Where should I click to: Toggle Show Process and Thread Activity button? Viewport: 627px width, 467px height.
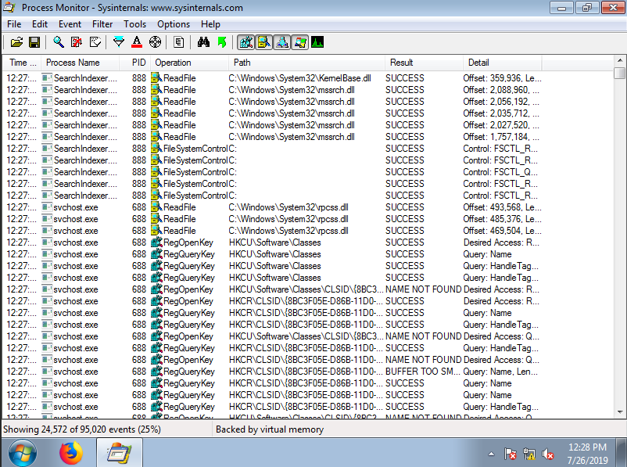300,42
